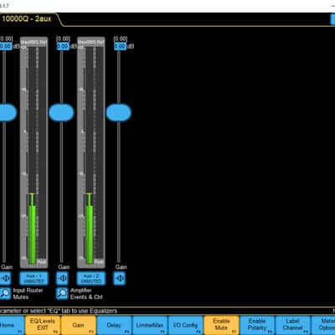335x335 pixels.
Task: Open Amplifier Events & Ctrl magnifier icon
Action: click(62, 293)
